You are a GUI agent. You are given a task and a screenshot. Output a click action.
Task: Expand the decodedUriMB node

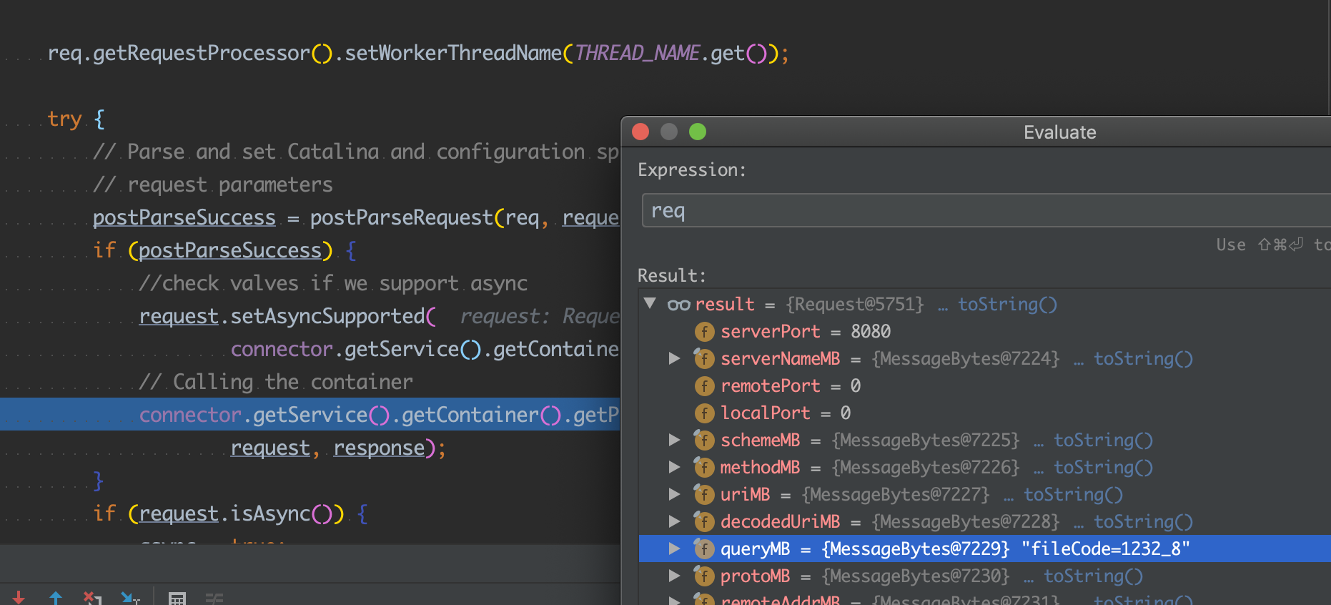click(674, 522)
